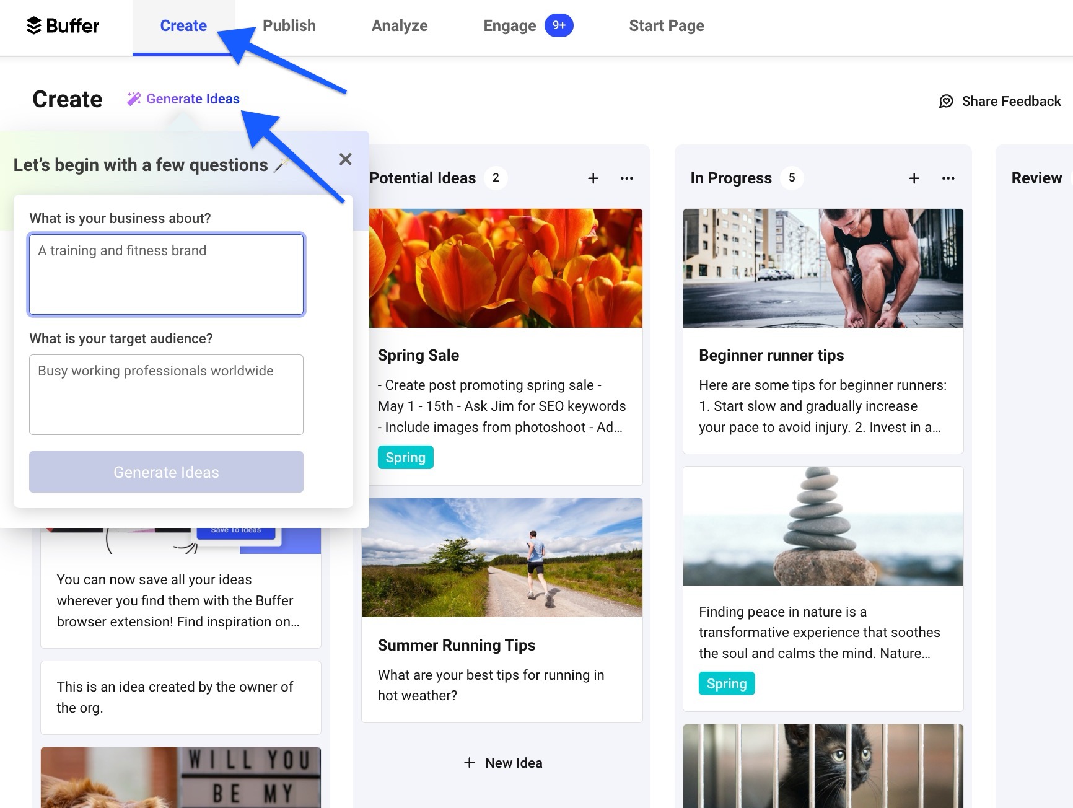Click the Share Feedback chat icon
Screen dimensions: 1073x808
(x=946, y=101)
